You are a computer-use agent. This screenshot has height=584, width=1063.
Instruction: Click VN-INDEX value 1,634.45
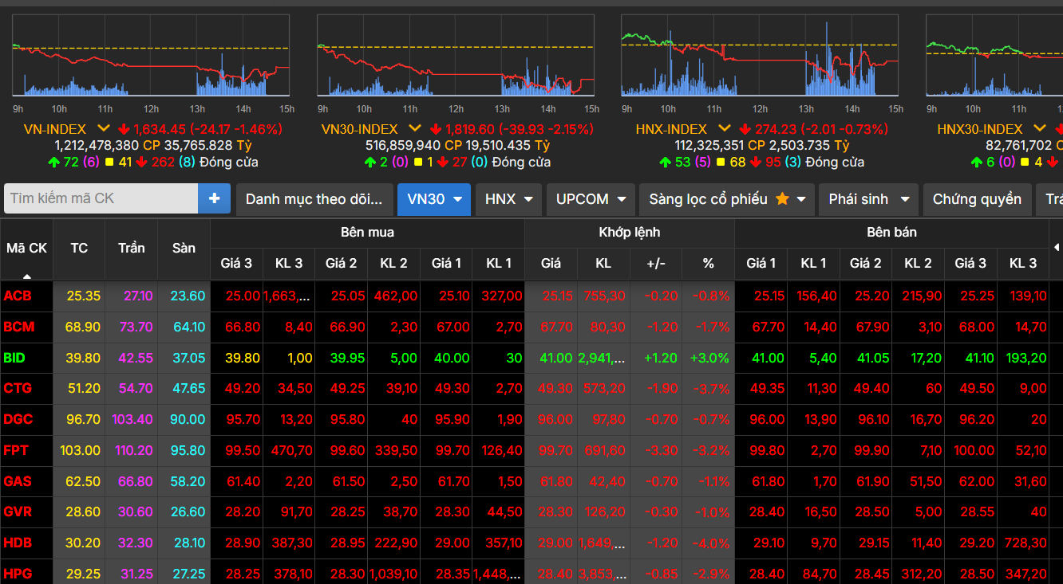(160, 128)
